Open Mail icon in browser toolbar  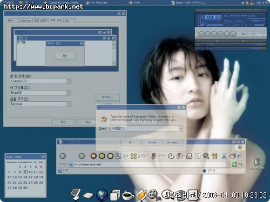tap(180, 156)
